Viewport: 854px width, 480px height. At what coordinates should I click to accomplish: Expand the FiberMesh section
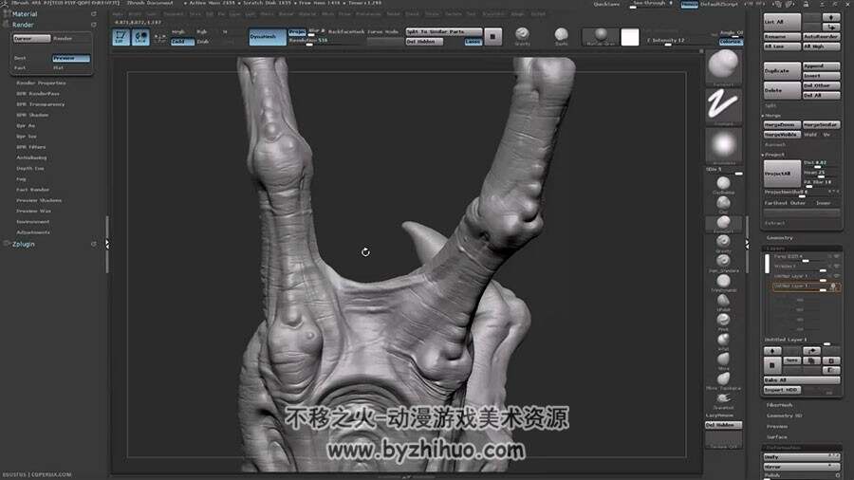point(779,405)
